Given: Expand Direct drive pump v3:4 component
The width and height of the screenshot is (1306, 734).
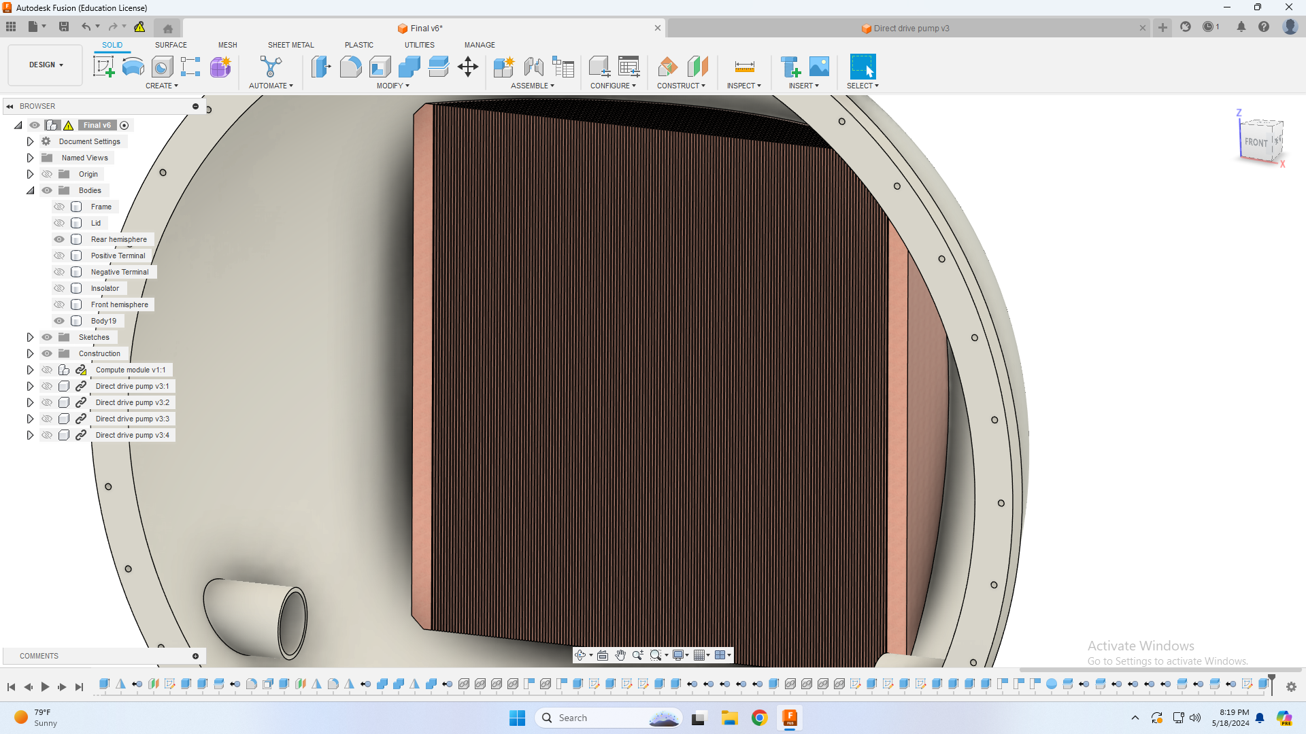Looking at the screenshot, I should 30,435.
